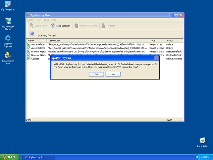Toggle the first Browser Hijack checkbox

pyautogui.click(x=29, y=51)
